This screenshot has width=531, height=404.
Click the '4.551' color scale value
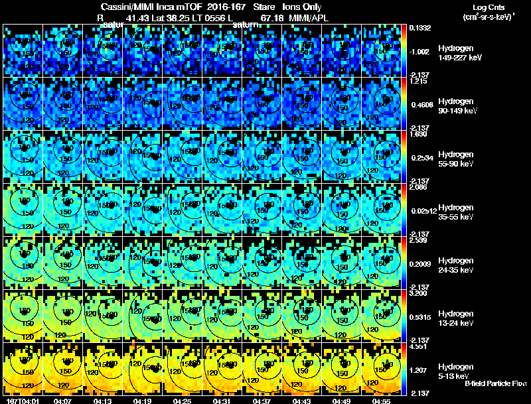point(418,347)
